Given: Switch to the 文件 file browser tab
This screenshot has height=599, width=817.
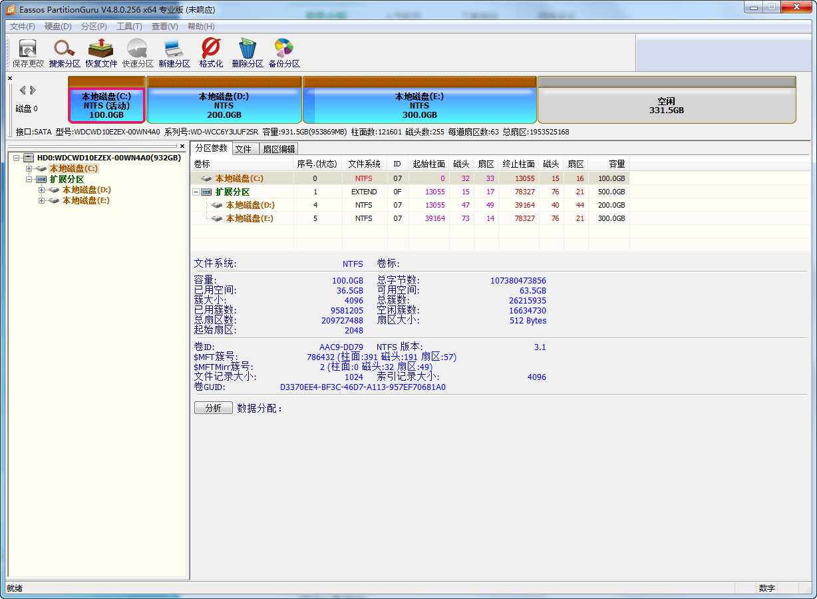Looking at the screenshot, I should tap(245, 148).
